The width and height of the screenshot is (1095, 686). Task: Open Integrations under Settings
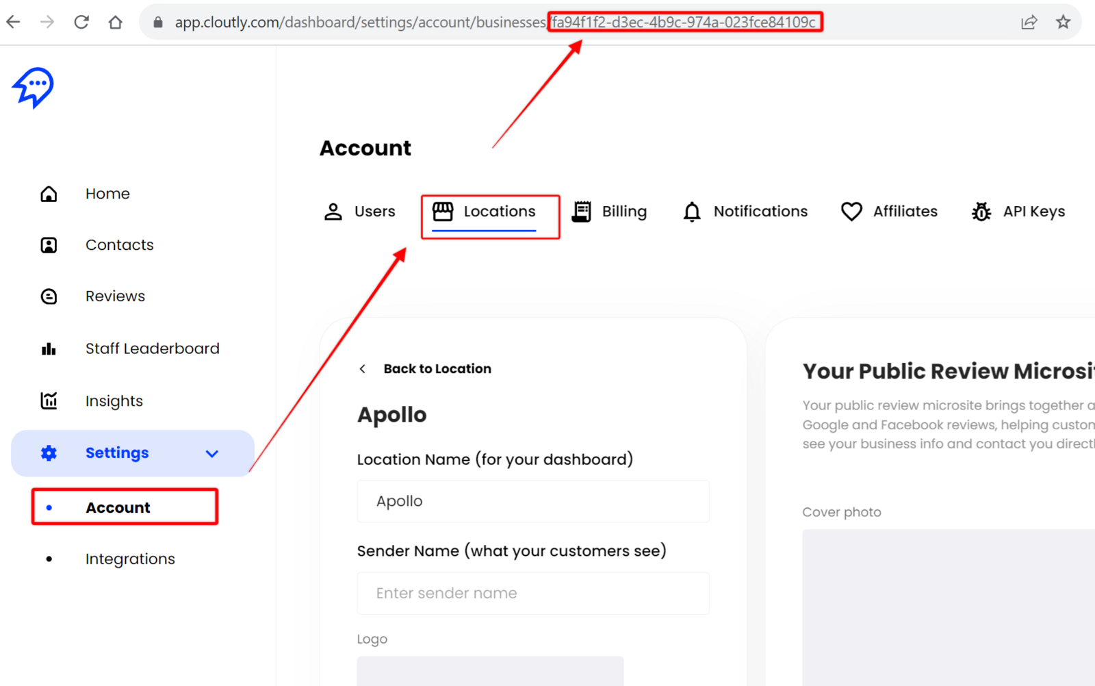point(130,559)
